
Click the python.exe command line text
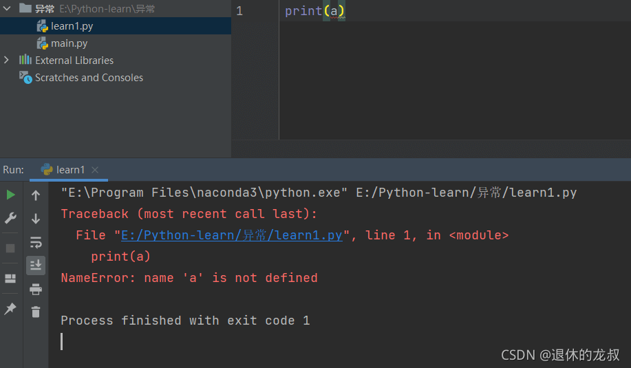click(319, 193)
